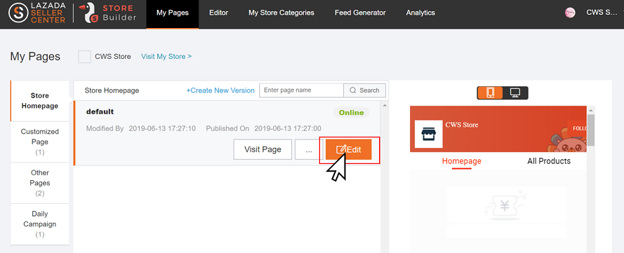Click the user avatar icon
Image resolution: width=624 pixels, height=253 pixels.
[570, 13]
